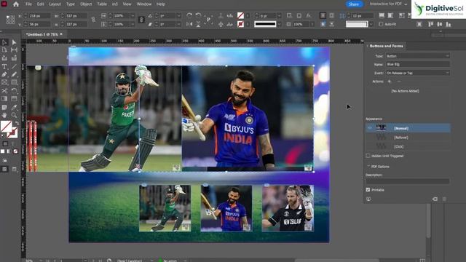Open the stroke weight dropdown
Image resolution: width=466 pixels, height=262 pixels.
coord(279,15)
